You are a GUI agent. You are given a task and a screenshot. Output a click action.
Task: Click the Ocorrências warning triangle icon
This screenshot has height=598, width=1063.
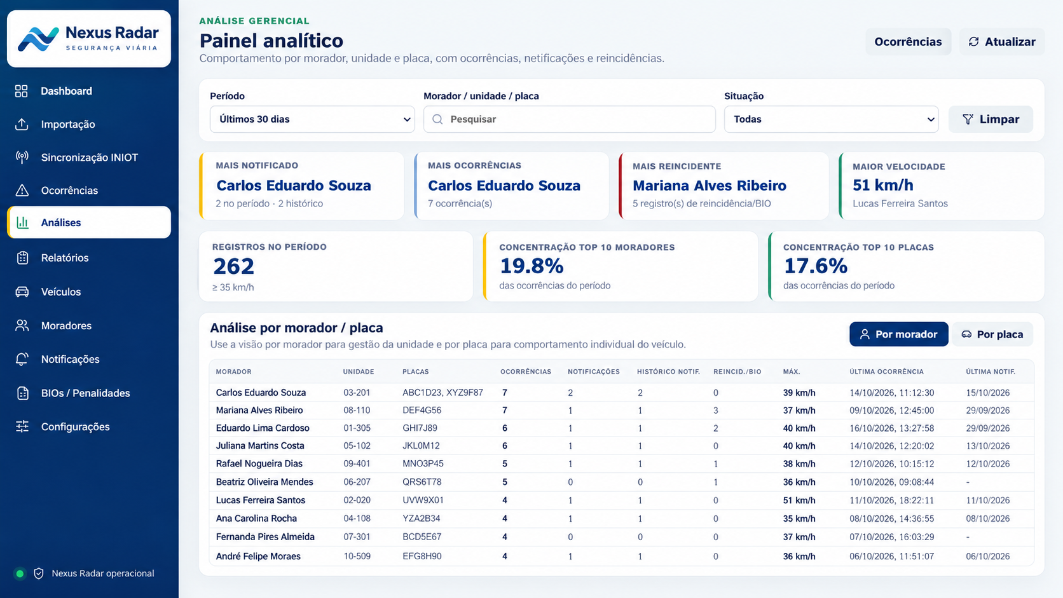(x=22, y=190)
